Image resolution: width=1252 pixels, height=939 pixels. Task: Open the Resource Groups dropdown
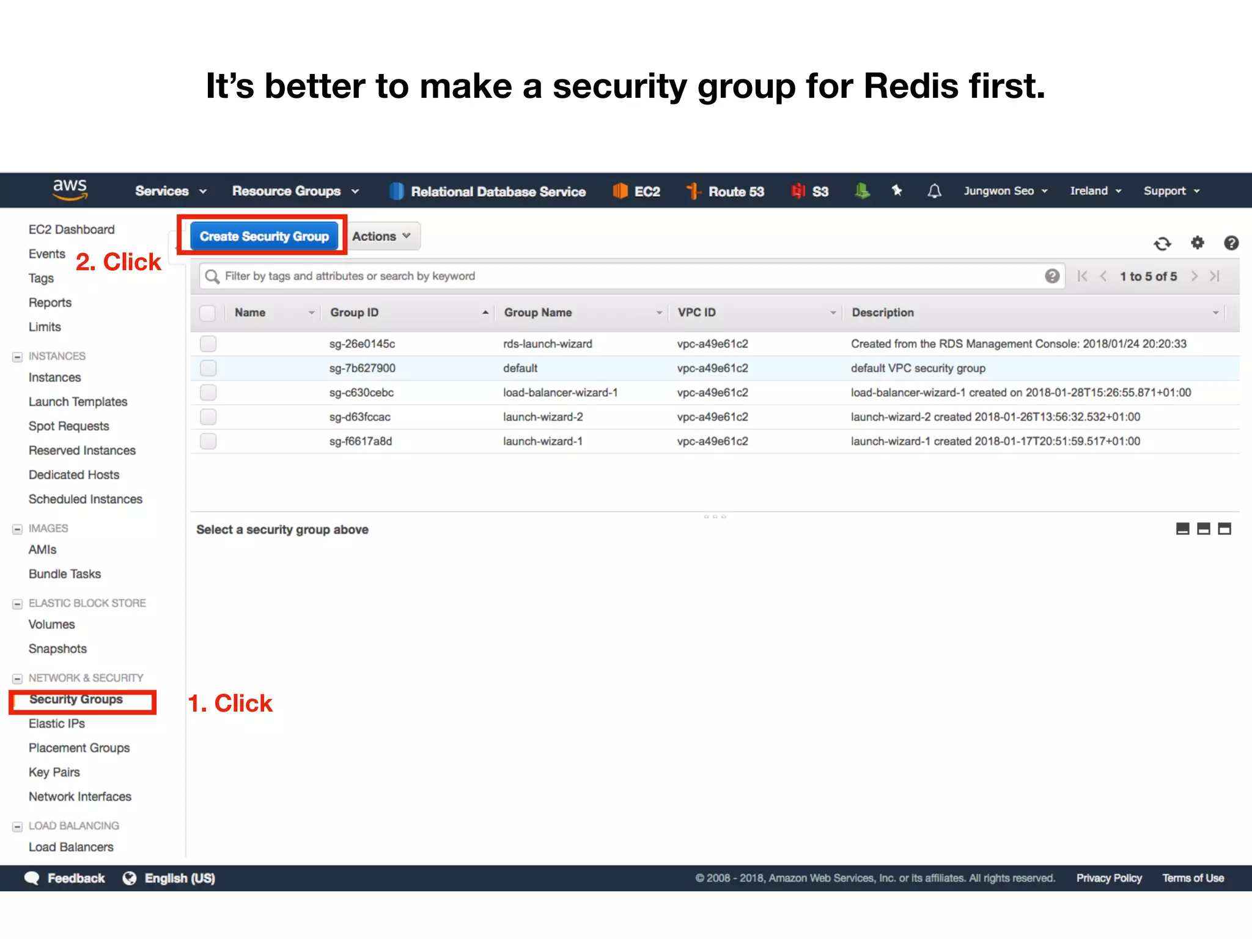(295, 191)
